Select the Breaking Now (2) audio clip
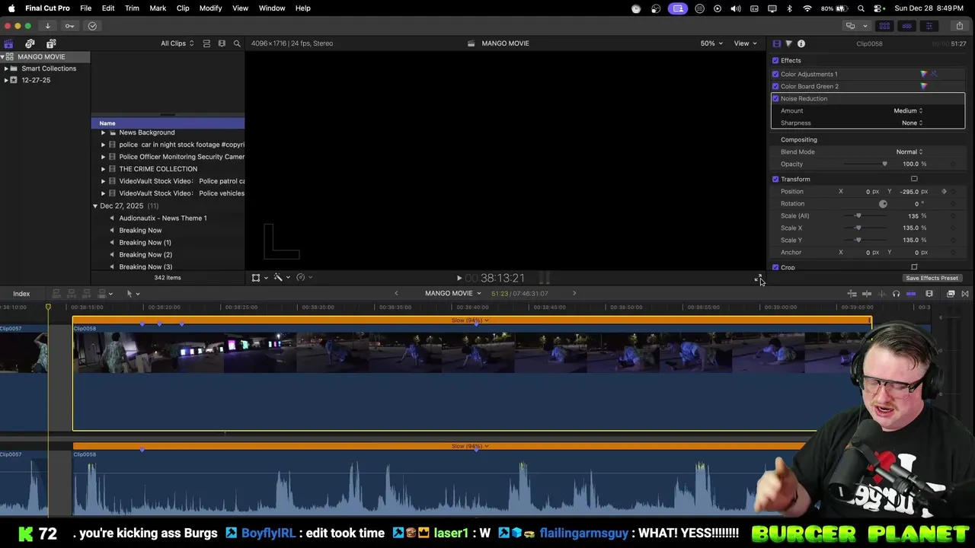 pyautogui.click(x=145, y=255)
